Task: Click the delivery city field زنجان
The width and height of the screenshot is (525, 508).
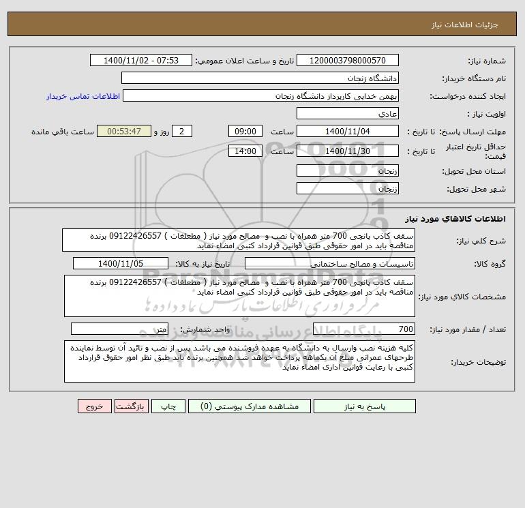Action: pyautogui.click(x=348, y=188)
